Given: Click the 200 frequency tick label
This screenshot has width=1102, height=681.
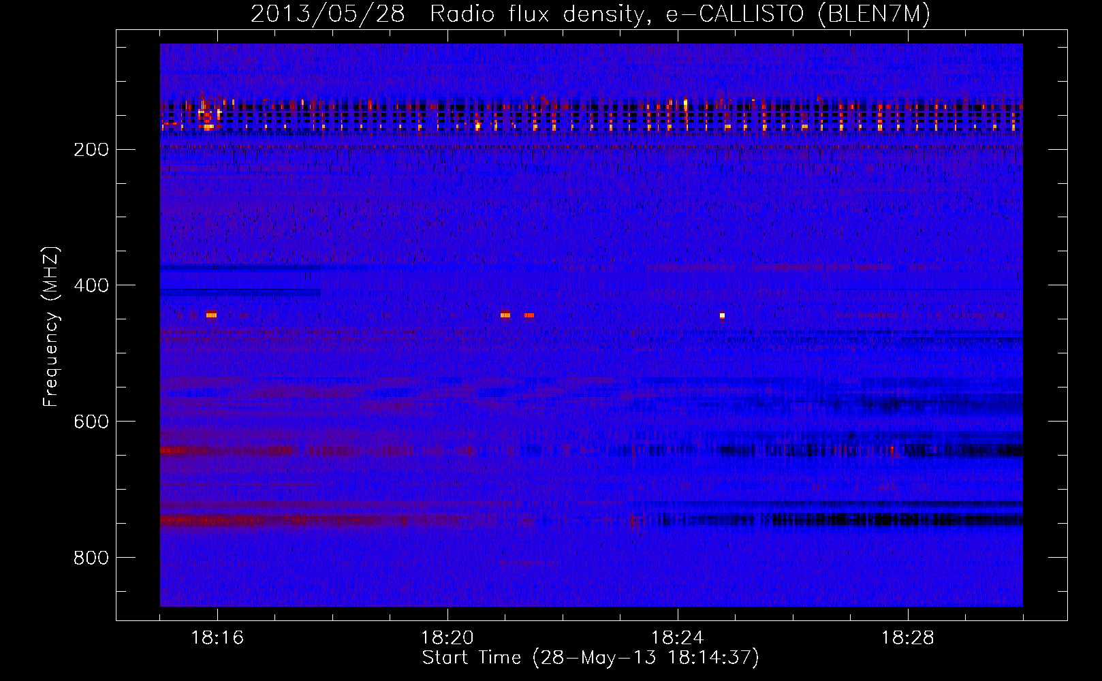Looking at the screenshot, I should [x=91, y=150].
